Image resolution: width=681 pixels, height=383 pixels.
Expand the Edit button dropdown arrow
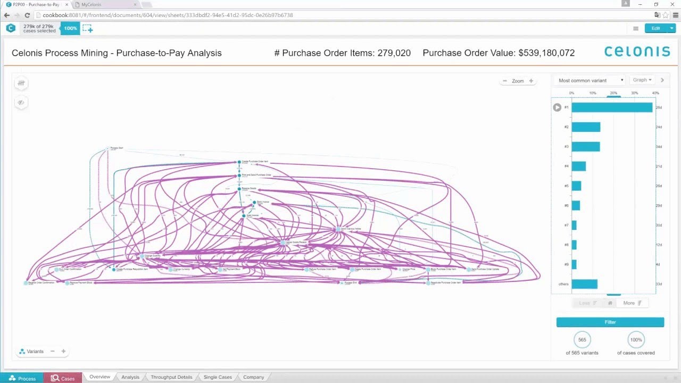[671, 28]
